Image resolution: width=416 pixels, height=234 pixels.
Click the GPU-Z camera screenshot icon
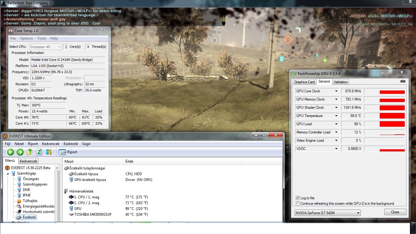pos(403,81)
